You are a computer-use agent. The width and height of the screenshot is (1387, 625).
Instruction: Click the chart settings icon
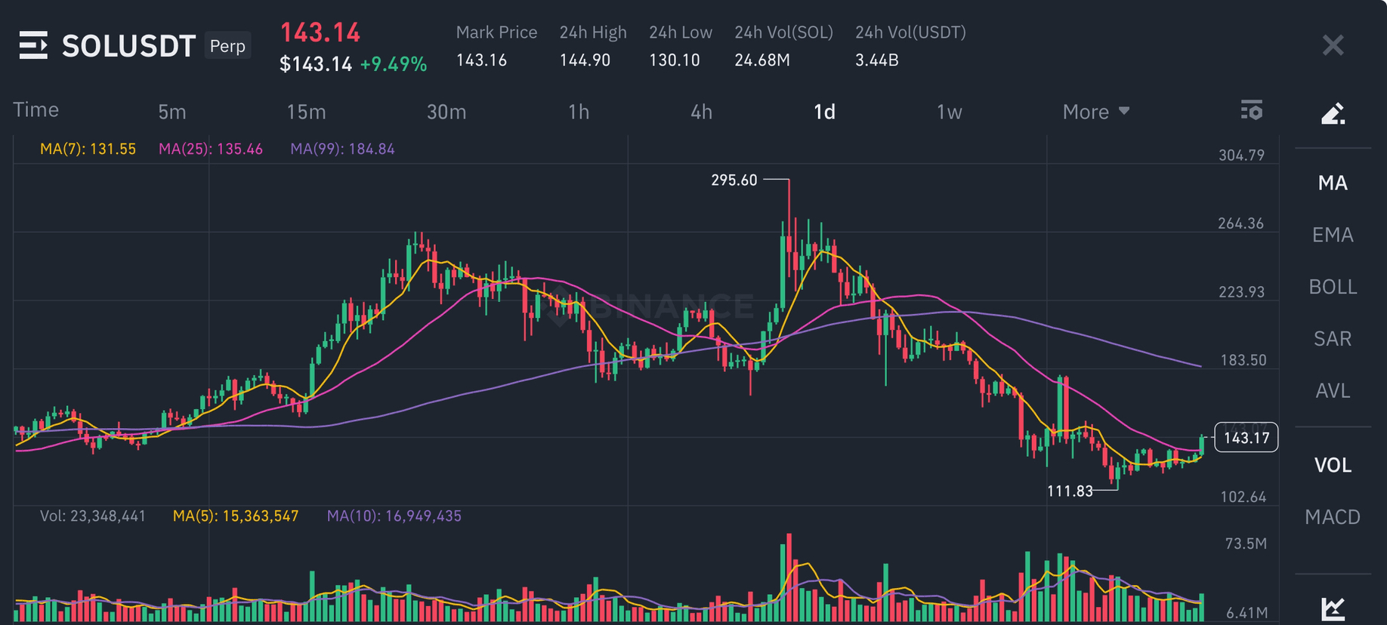pyautogui.click(x=1252, y=111)
